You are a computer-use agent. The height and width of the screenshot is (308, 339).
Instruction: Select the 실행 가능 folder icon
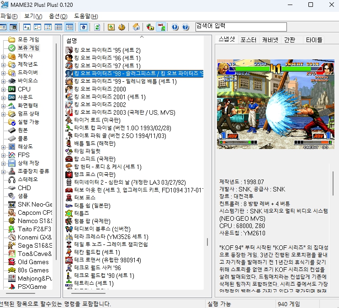tap(12, 122)
